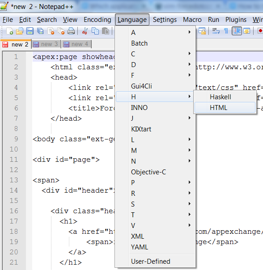Open the Edit menu
Screen dimensions: 263x270
coord(25,20)
